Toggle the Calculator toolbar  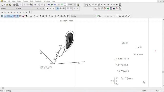point(2,16)
